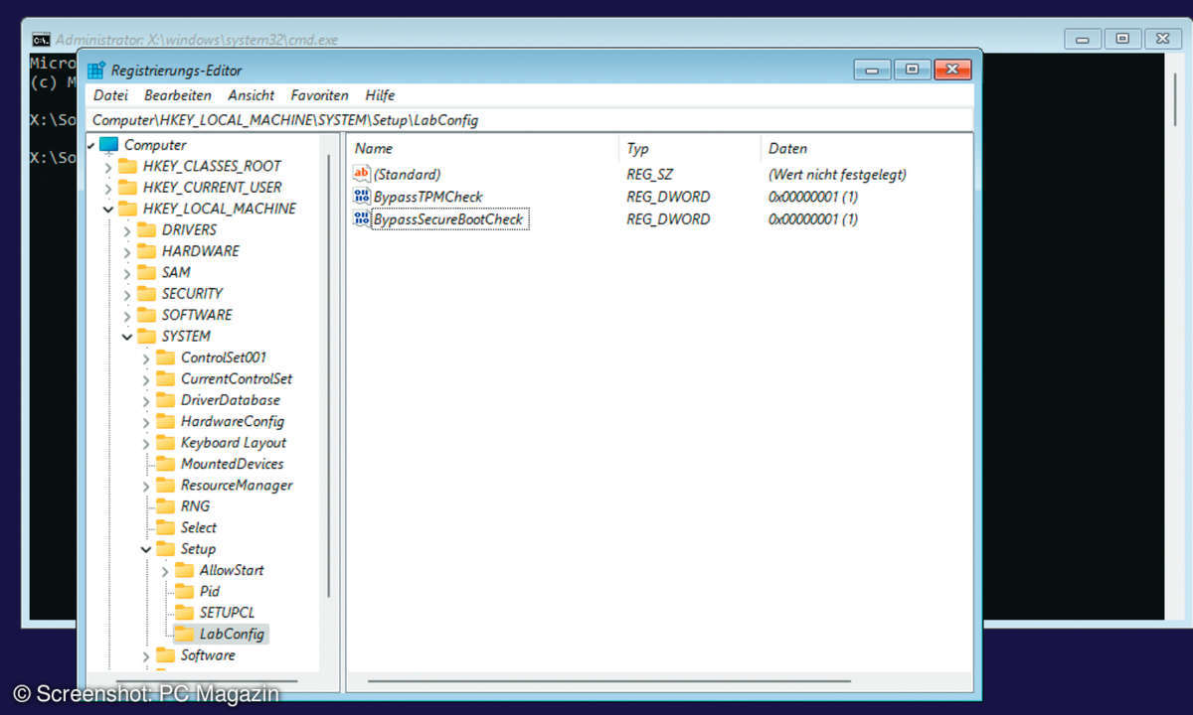Click the SETUPCL folder icon
This screenshot has width=1193, height=715.
184,613
